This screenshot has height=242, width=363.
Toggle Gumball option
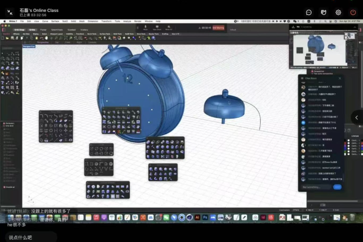(72, 30)
